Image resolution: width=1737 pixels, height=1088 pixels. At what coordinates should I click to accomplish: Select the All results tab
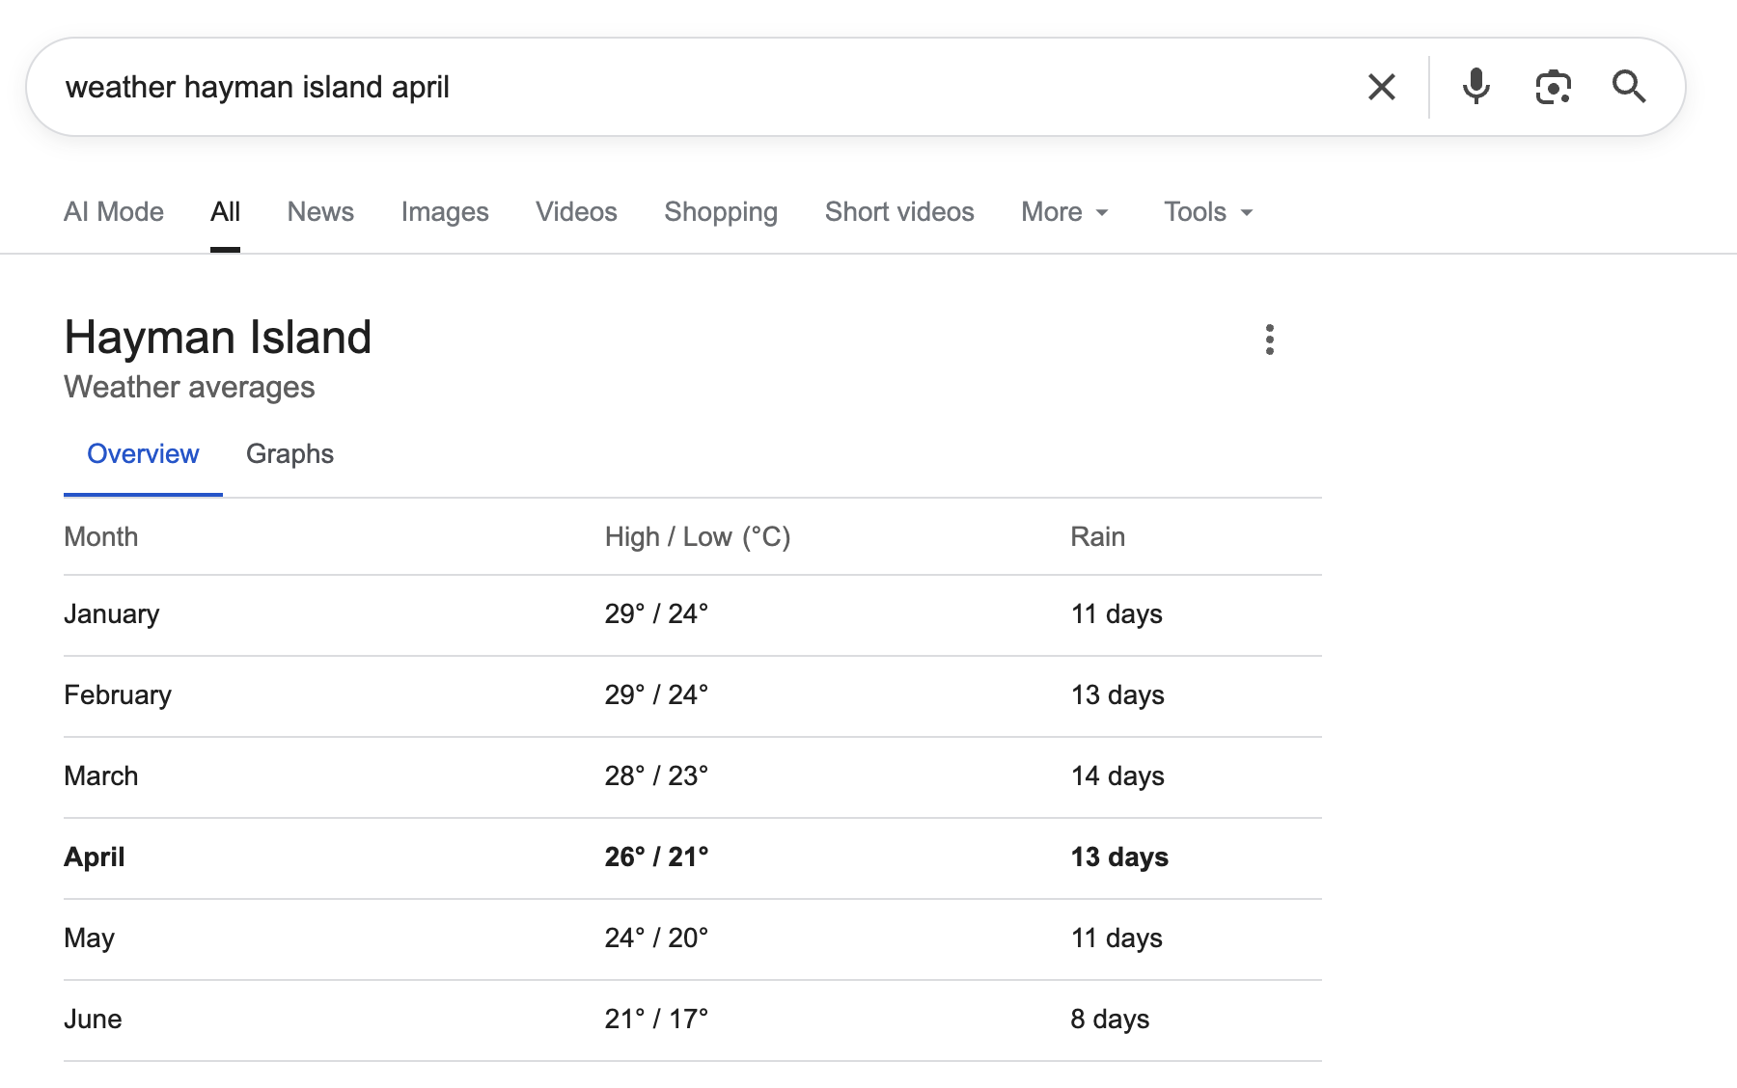(x=225, y=212)
